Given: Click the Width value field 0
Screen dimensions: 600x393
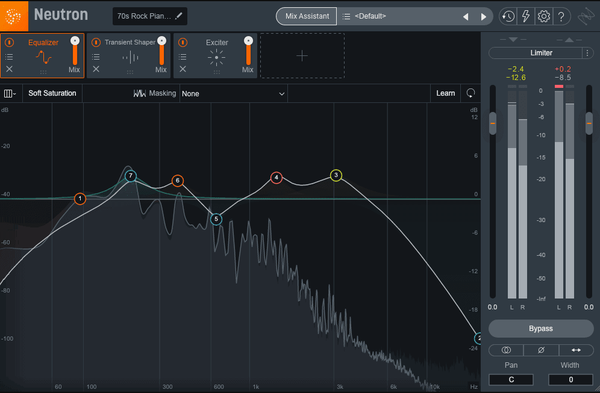Looking at the screenshot, I should pos(570,380).
